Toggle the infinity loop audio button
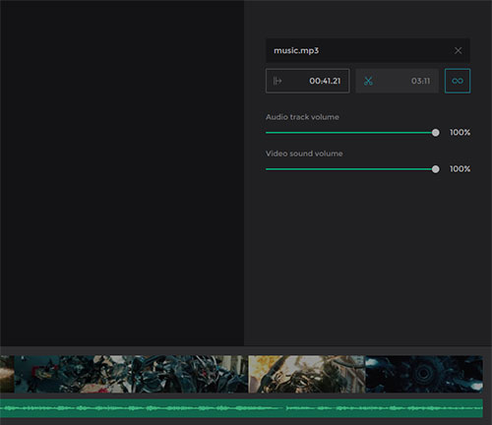The height and width of the screenshot is (425, 492). [x=458, y=81]
